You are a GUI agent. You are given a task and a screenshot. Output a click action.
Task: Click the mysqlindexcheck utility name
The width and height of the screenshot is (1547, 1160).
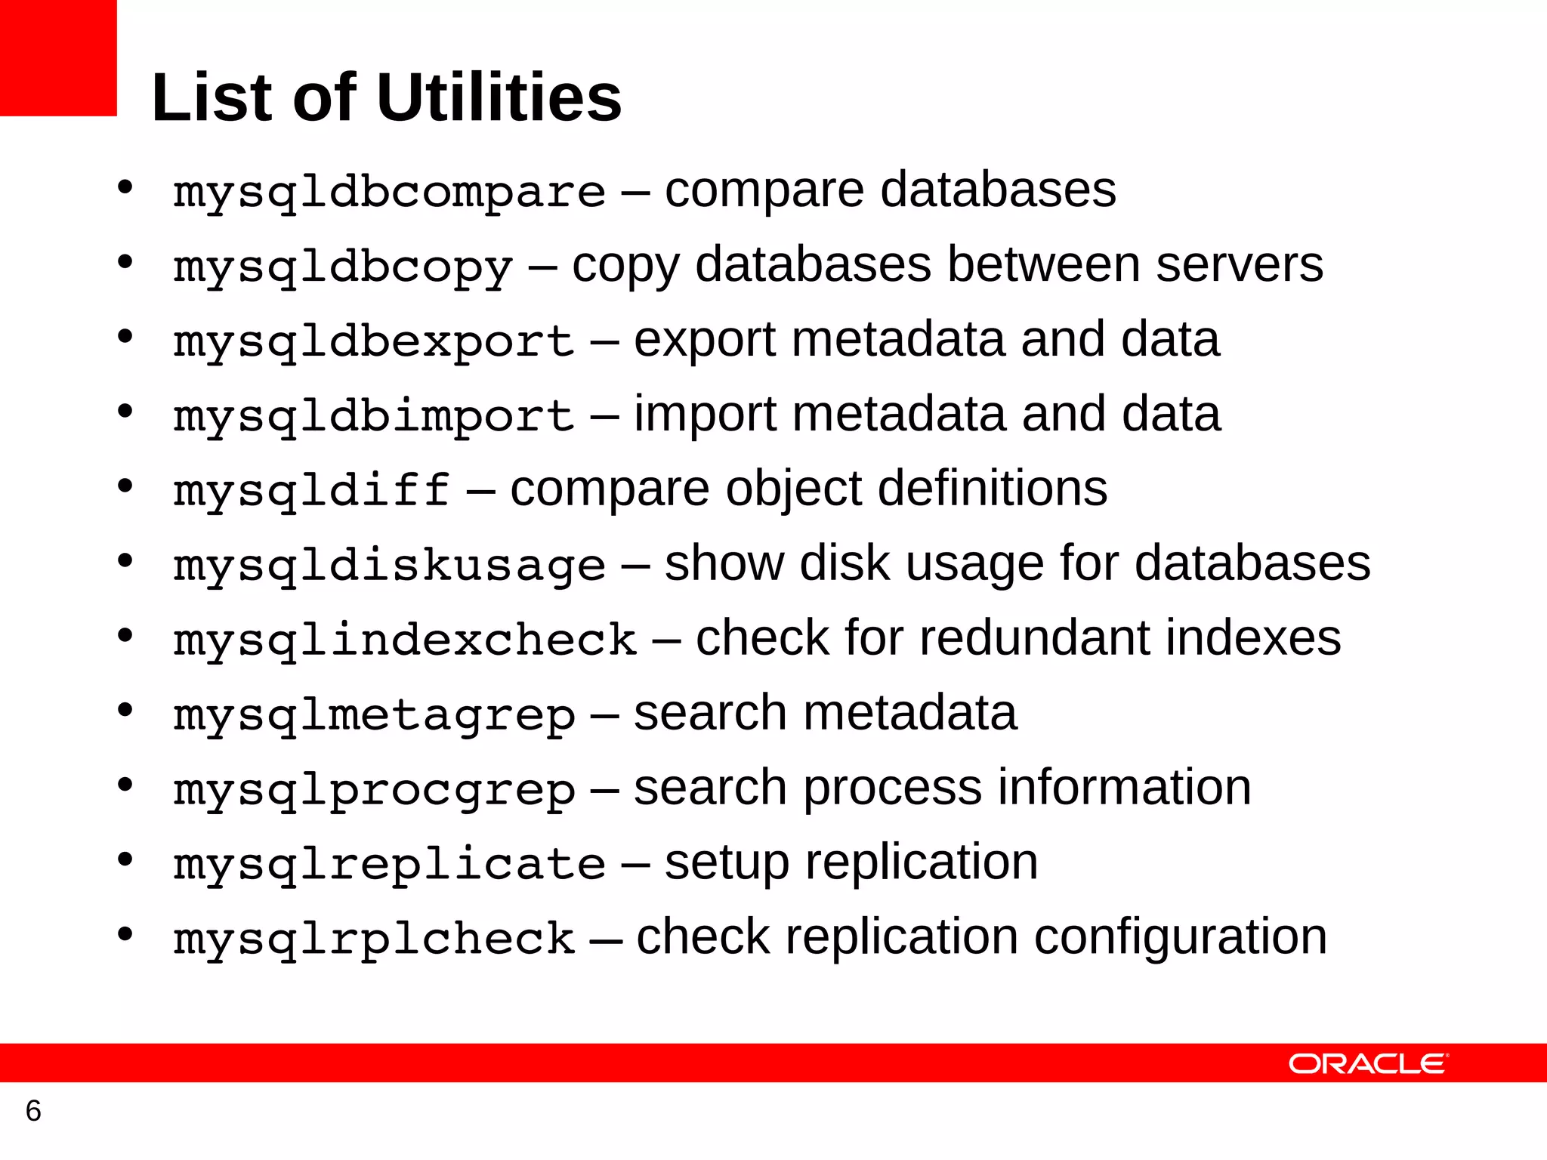coord(405,642)
